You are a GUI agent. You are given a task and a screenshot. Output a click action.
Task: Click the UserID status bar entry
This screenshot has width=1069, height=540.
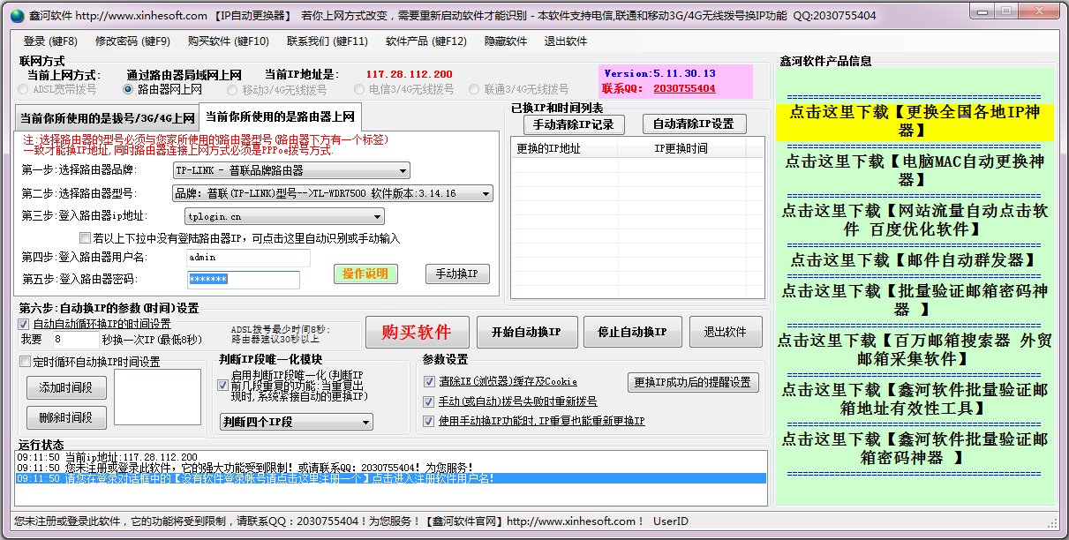click(670, 521)
